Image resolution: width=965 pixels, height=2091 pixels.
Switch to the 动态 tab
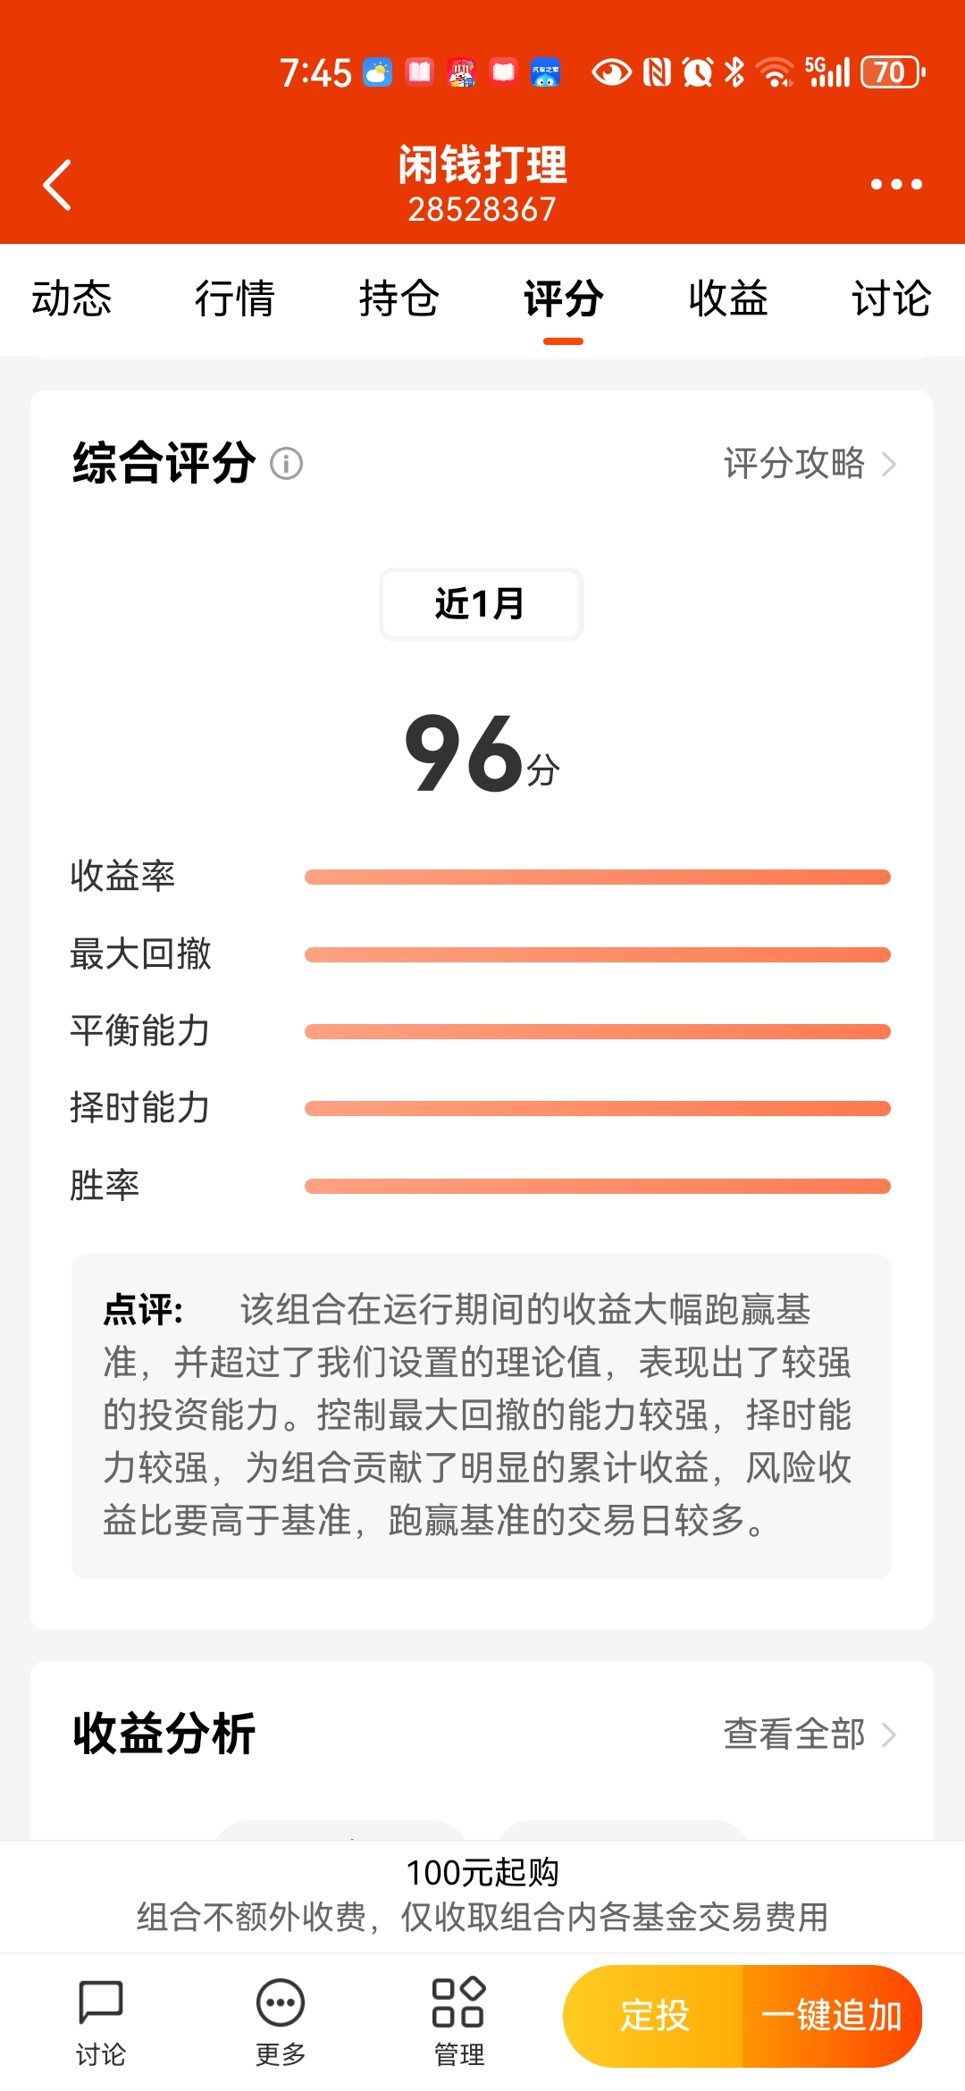71,298
